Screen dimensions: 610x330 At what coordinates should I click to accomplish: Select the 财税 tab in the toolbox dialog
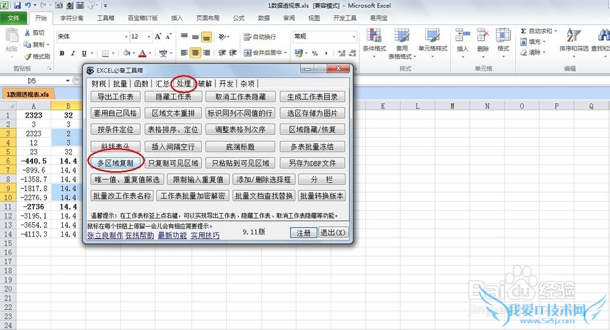coord(99,83)
